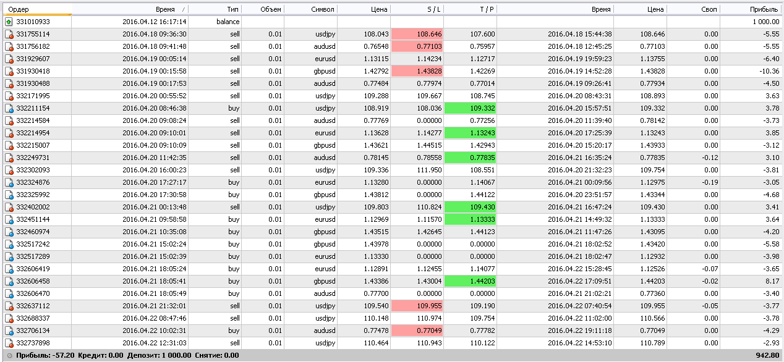Click the green take-profit cell 1.13243
This screenshot has width=784, height=362.
tap(470, 133)
